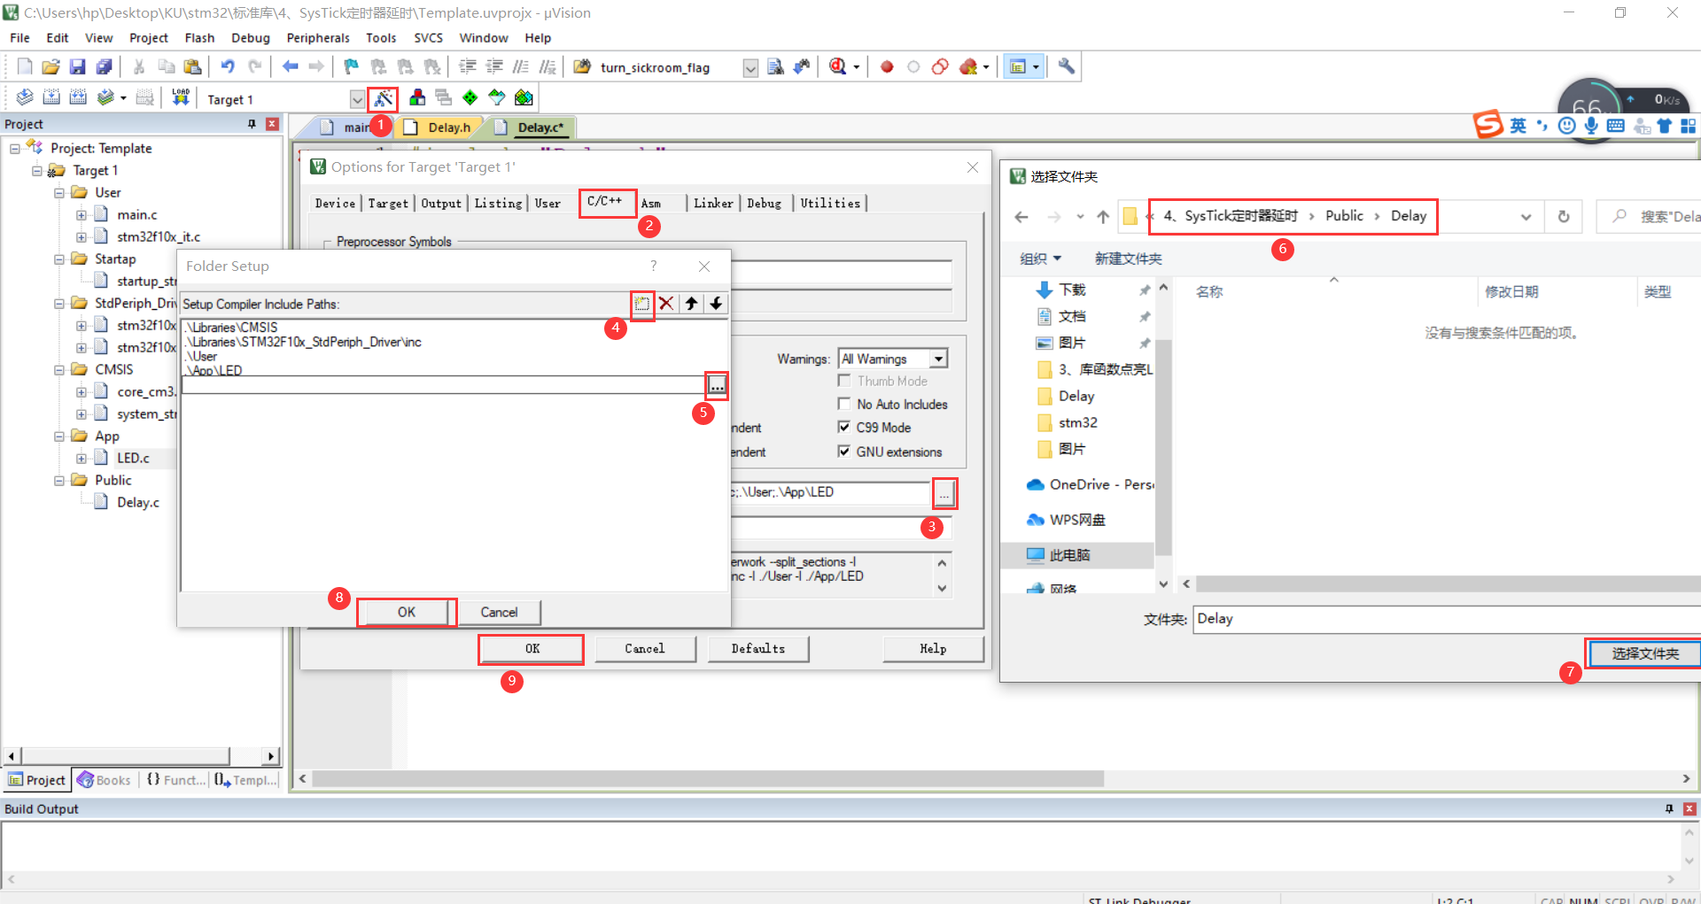
Task: Confirm Folder Setup with OK
Action: pyautogui.click(x=407, y=612)
